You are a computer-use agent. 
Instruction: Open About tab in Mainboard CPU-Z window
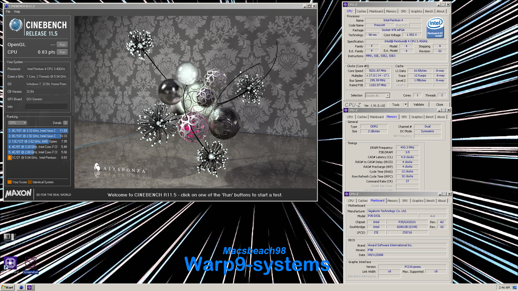click(x=442, y=201)
